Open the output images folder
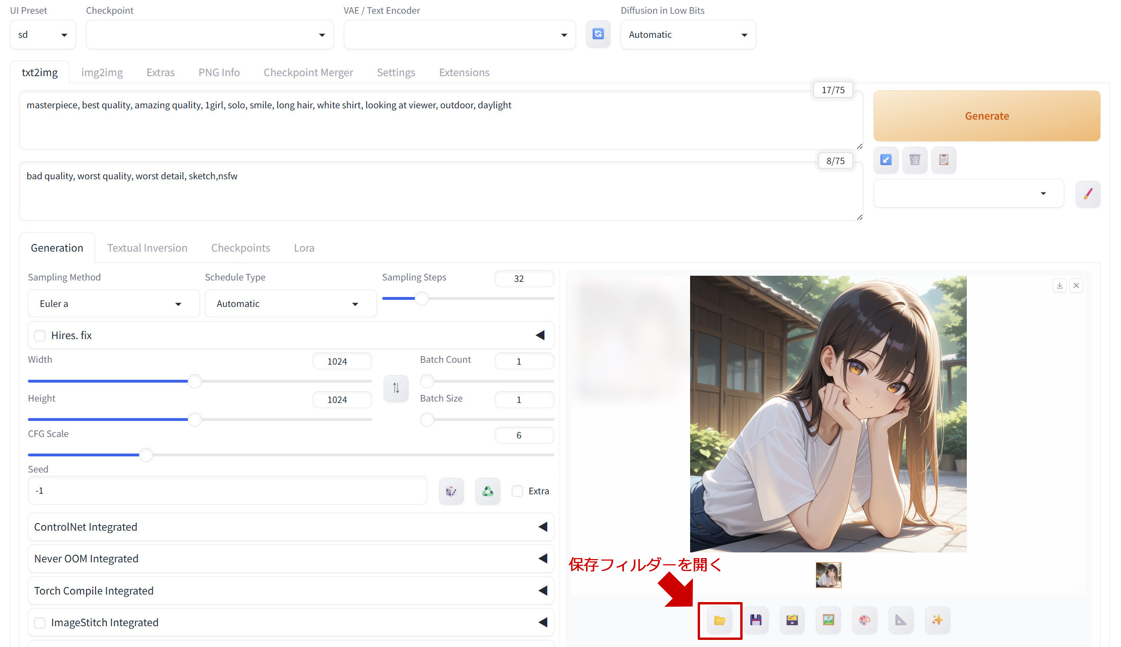1121x647 pixels. tap(719, 620)
